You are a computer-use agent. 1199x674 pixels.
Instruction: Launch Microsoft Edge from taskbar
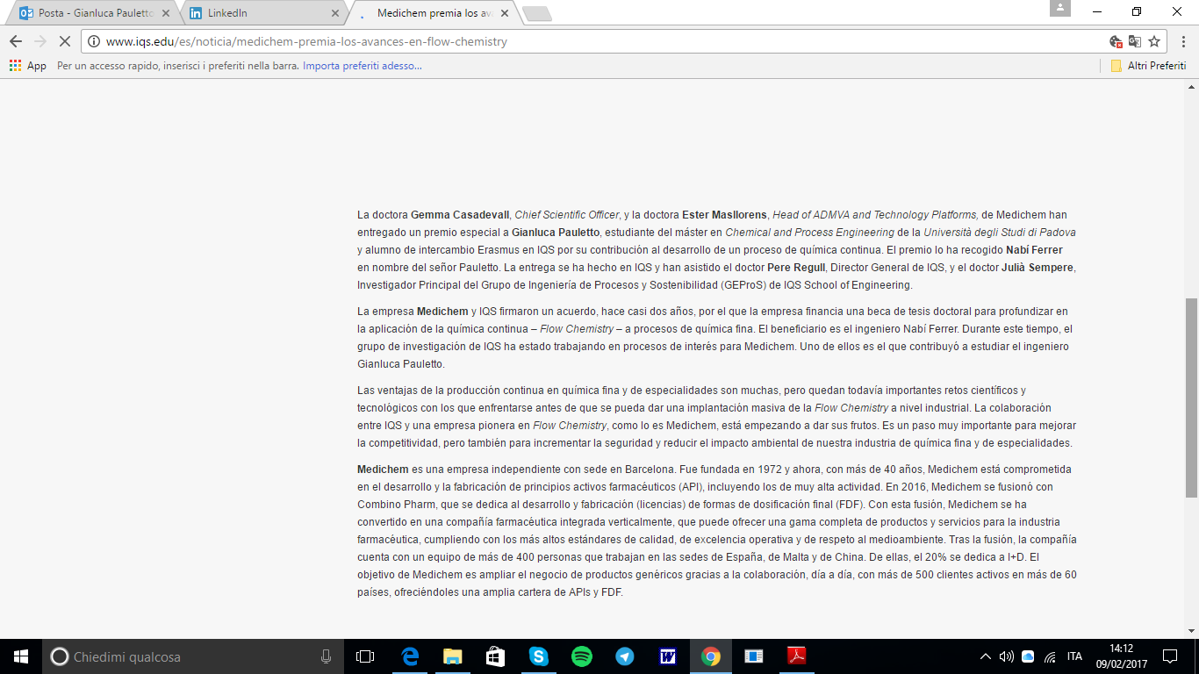coord(410,656)
